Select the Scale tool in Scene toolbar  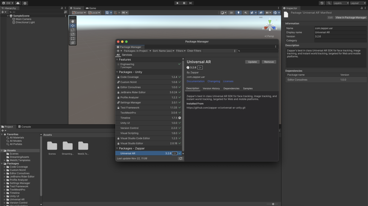(x=73, y=34)
